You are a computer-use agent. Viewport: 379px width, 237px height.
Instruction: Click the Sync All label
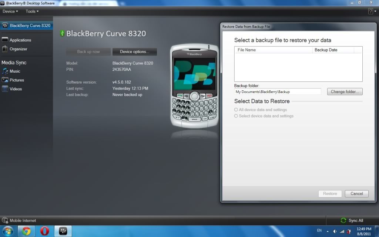point(356,221)
